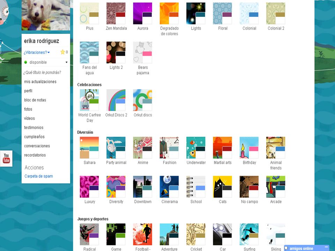Click the YouTube icon on left edge
Viewport: 335px width, 251px height.
pos(6,158)
